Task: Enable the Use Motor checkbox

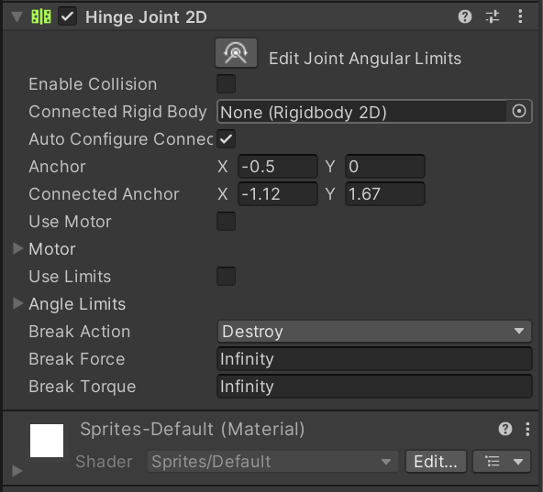Action: (x=227, y=221)
